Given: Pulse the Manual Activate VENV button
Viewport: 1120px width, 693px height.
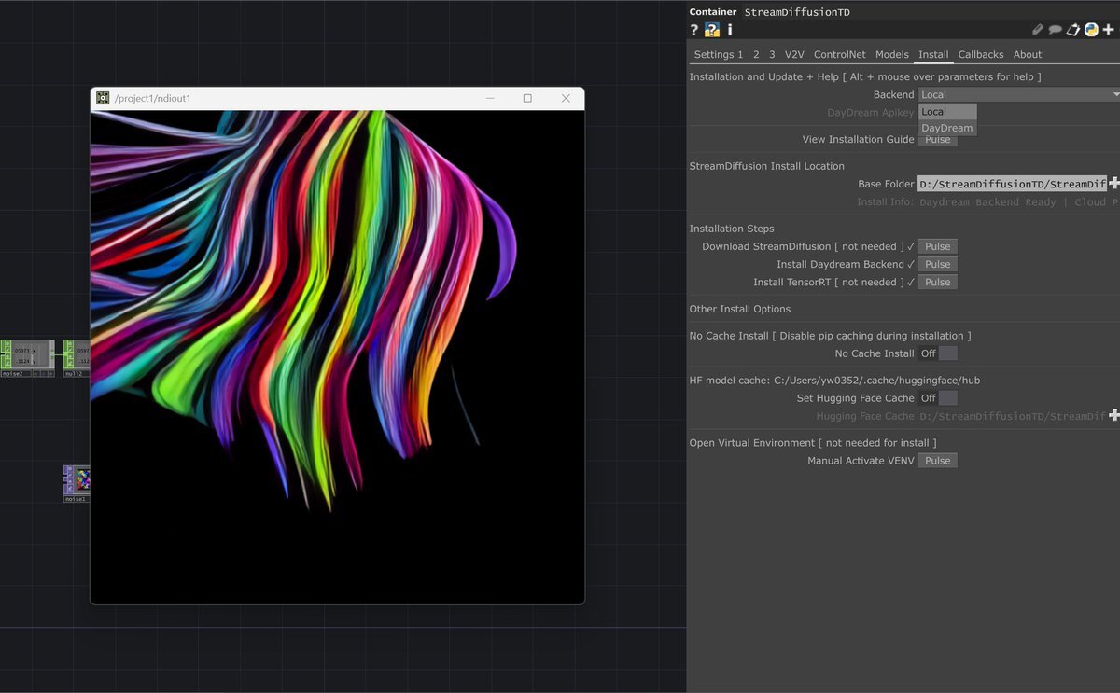Looking at the screenshot, I should (937, 461).
